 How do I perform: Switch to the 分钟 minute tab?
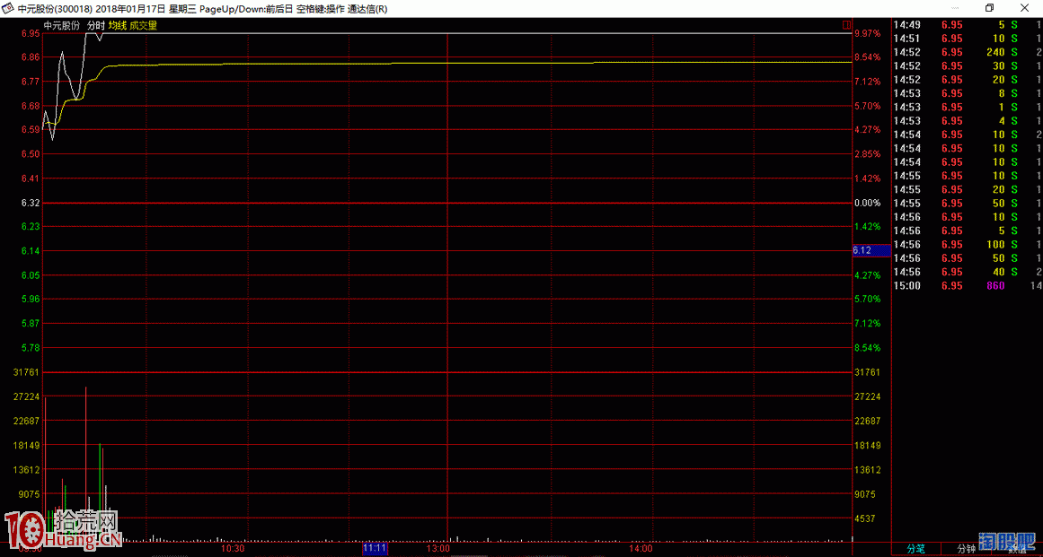966,549
